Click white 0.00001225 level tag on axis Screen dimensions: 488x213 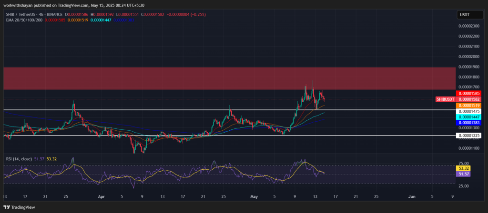tap(468, 136)
